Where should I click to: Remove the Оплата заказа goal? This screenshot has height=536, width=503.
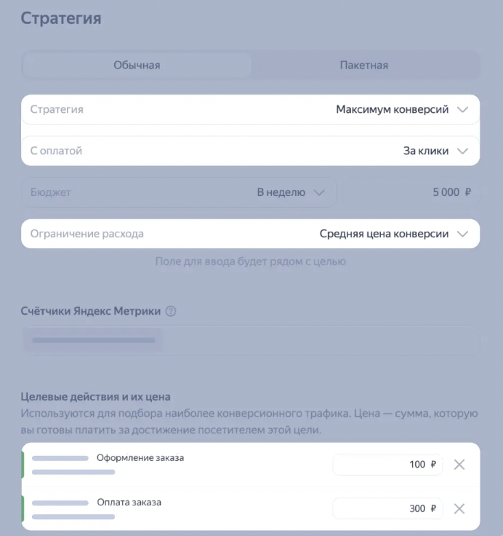[x=459, y=508]
